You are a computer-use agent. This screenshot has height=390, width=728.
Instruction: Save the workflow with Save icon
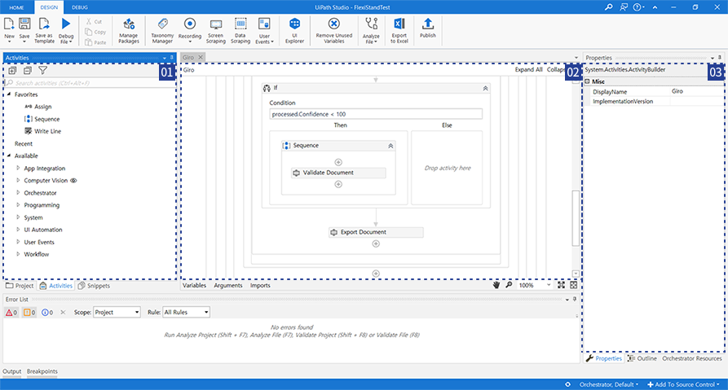[24, 24]
